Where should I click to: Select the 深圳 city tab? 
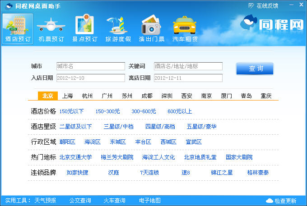167,96
